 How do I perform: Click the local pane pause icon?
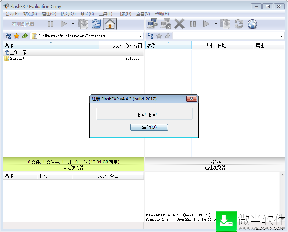[x=50, y=24]
